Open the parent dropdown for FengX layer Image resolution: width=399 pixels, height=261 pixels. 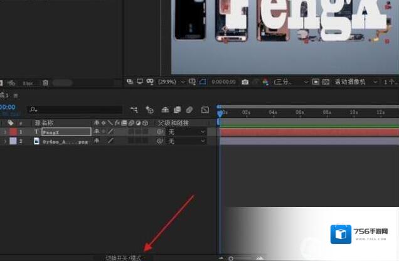[186, 132]
